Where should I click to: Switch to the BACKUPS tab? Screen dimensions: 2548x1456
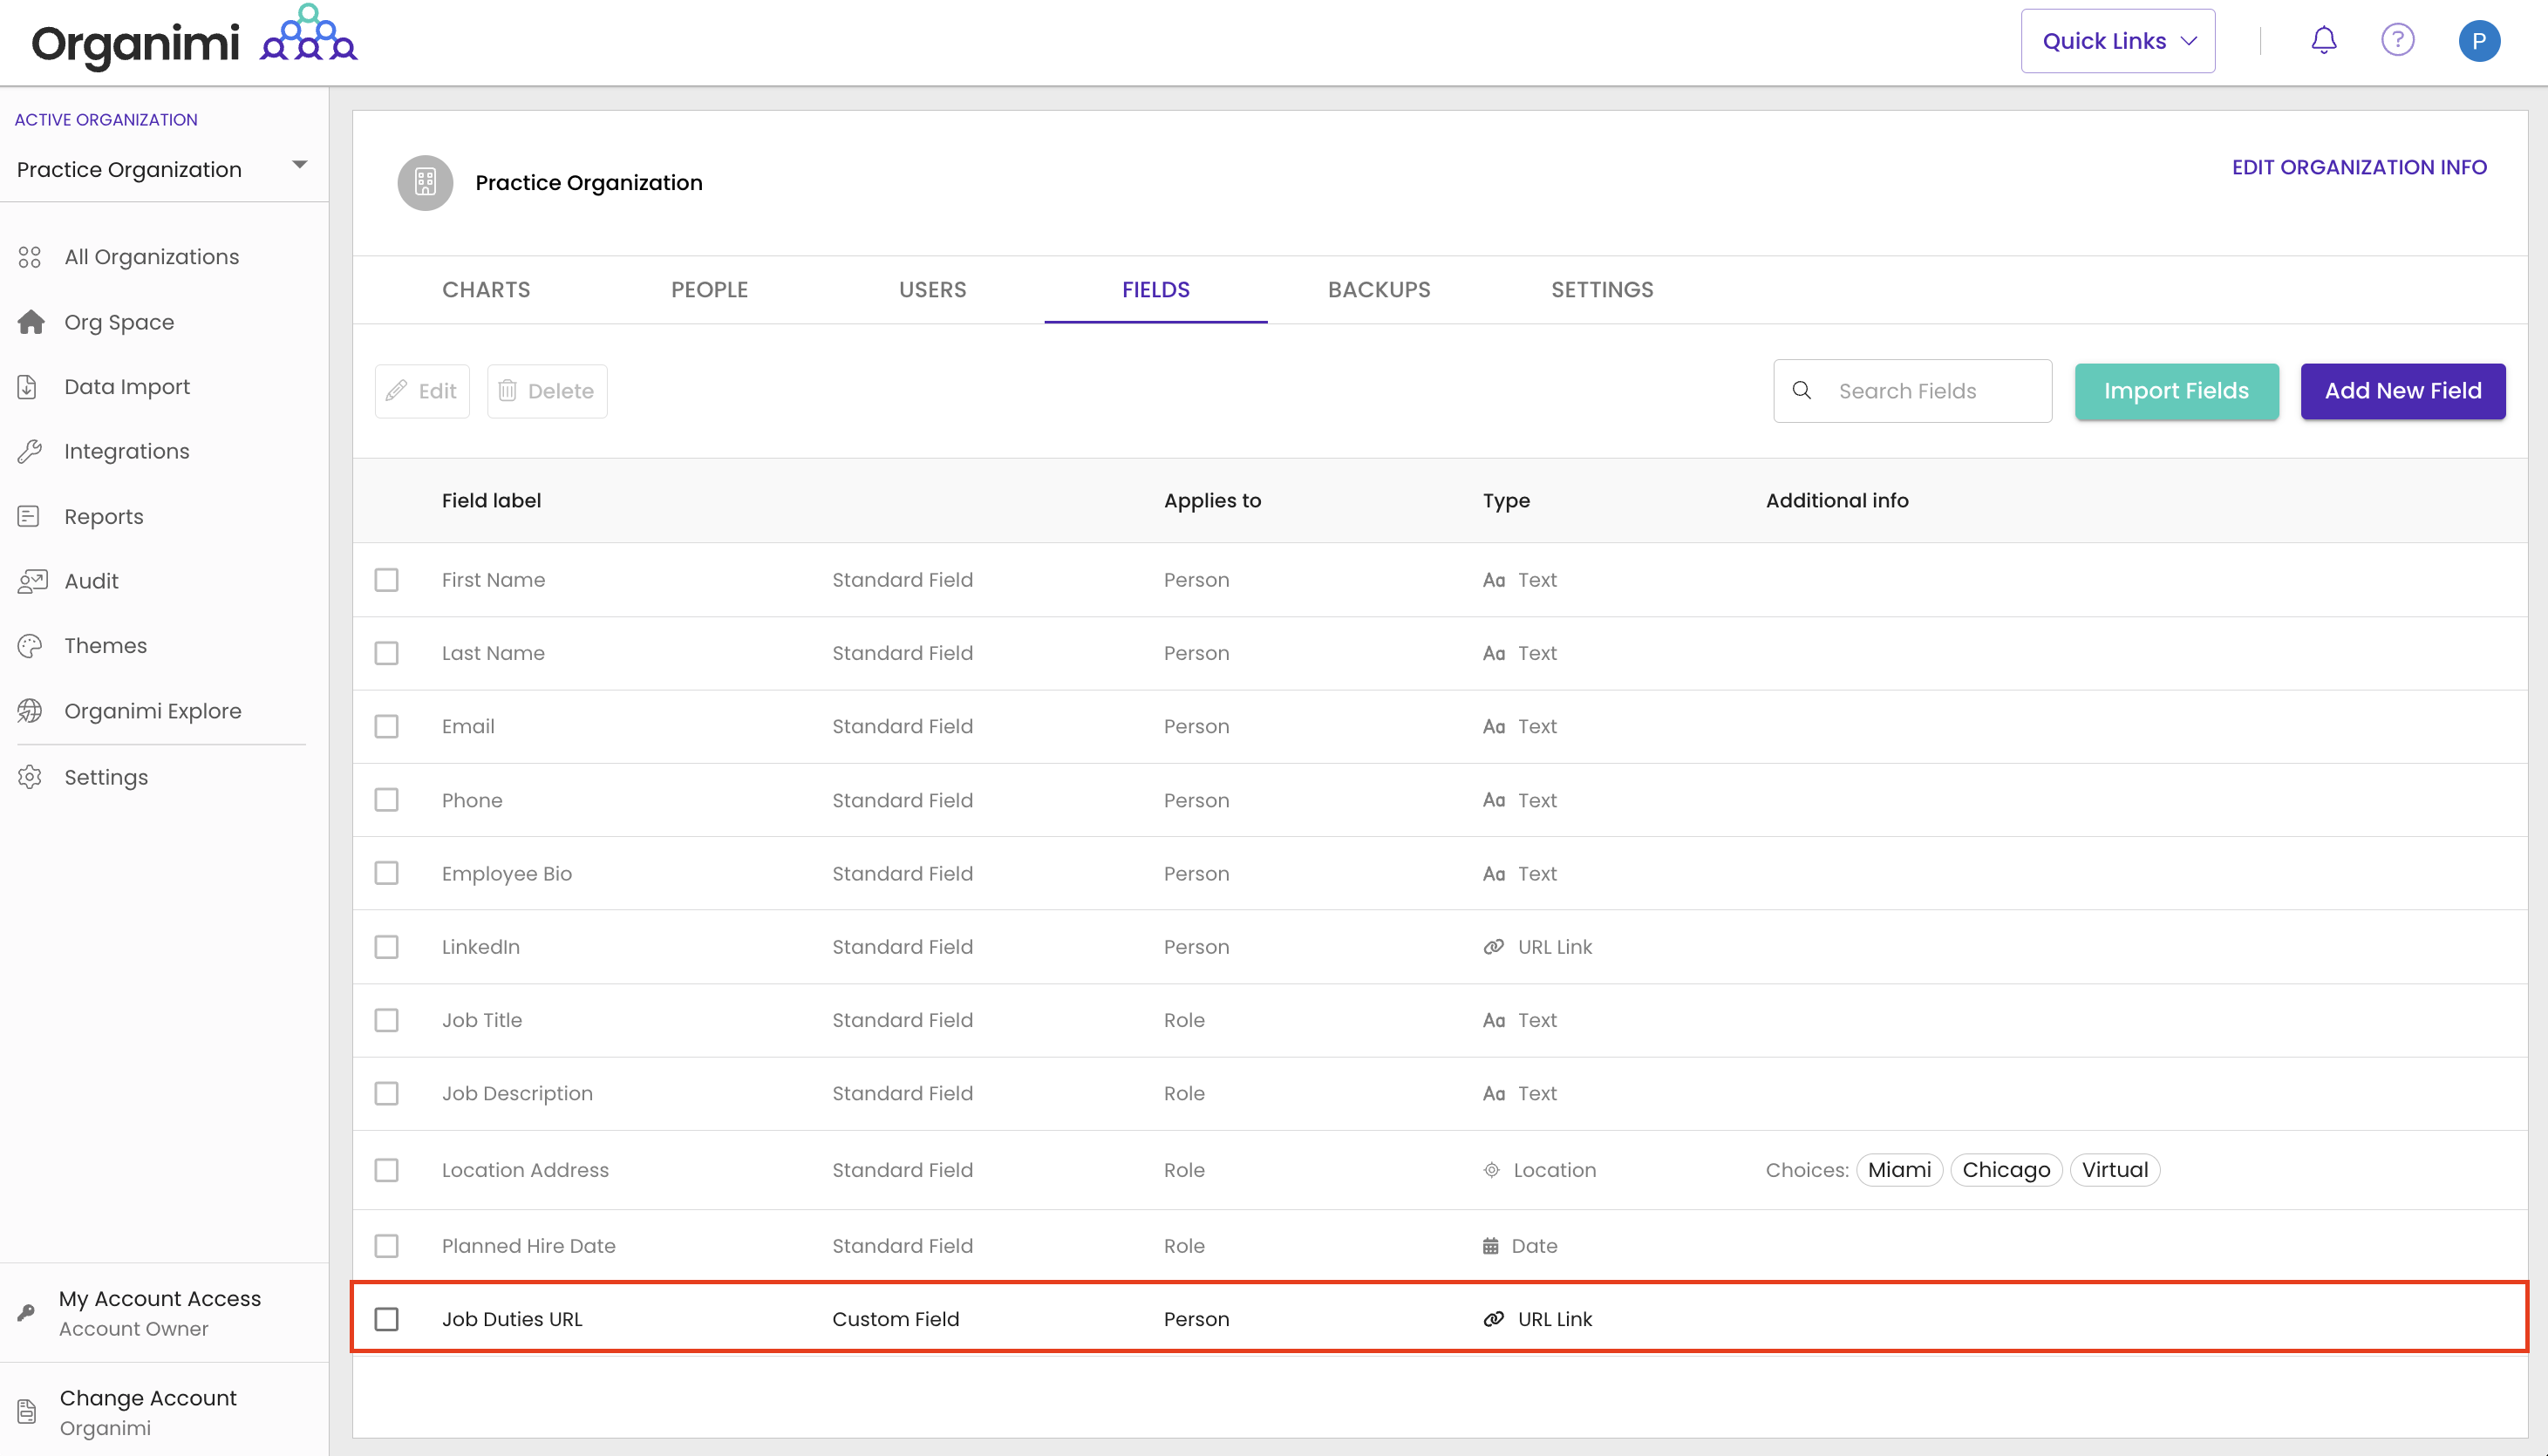click(1378, 290)
